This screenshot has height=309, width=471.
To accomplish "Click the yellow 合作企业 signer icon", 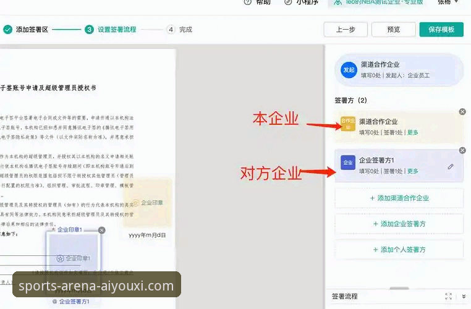I will (348, 124).
